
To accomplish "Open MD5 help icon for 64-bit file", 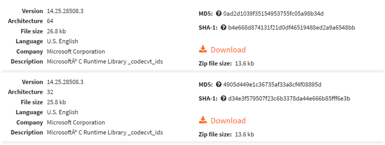I will coord(219,14).
